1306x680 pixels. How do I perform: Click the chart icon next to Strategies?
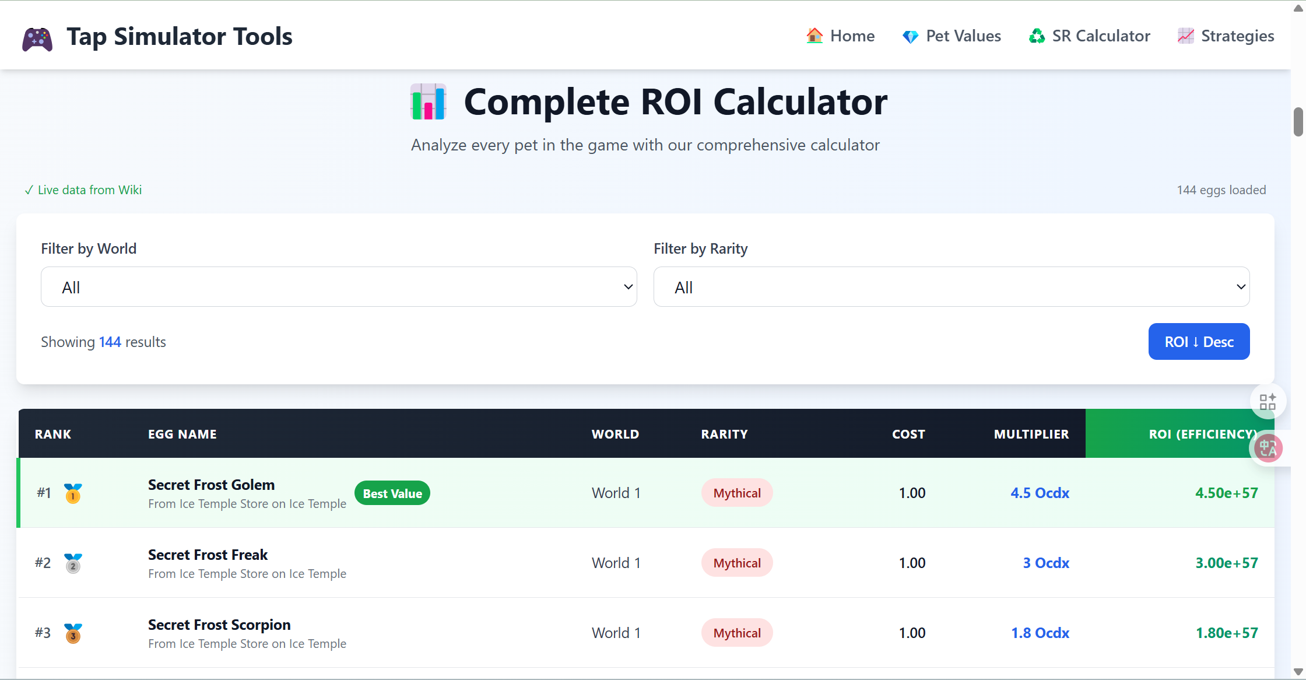(1185, 36)
